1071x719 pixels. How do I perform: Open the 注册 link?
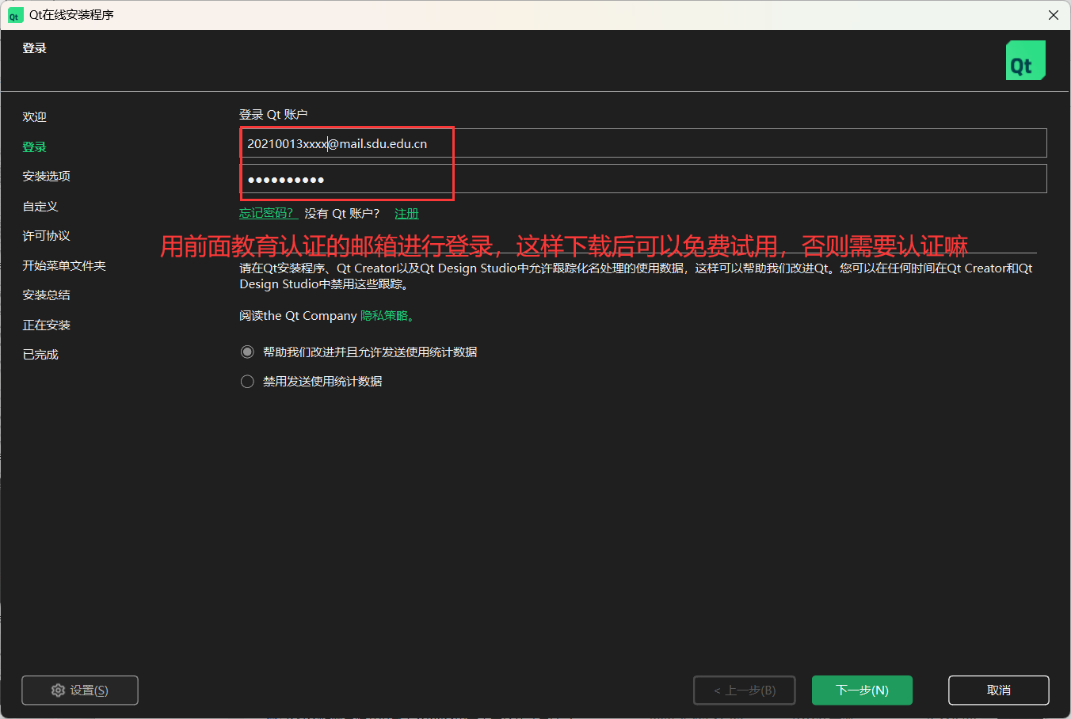[406, 212]
